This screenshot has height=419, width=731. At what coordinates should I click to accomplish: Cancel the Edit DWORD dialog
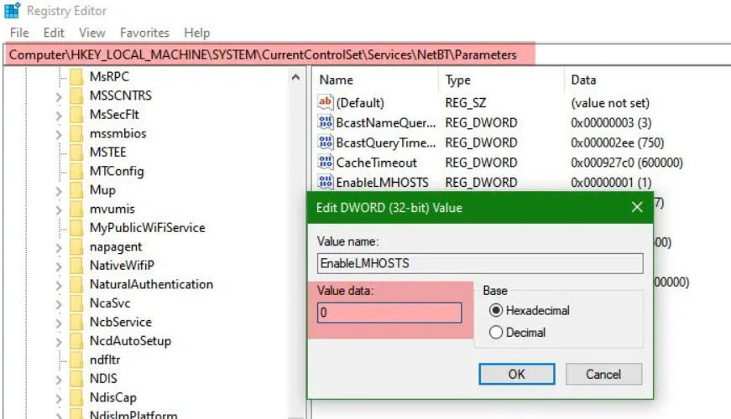603,374
